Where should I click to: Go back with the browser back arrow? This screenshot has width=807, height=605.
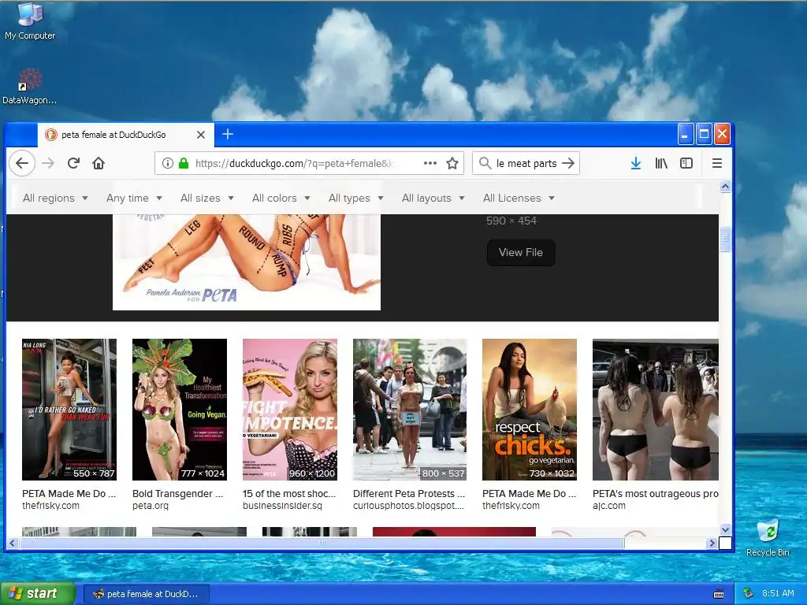click(21, 164)
